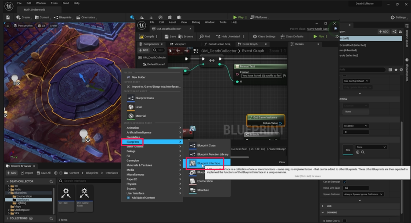This screenshot has height=223, width=411.
Task: Start Play in the main editor toolbar
Action: pyautogui.click(x=238, y=17)
